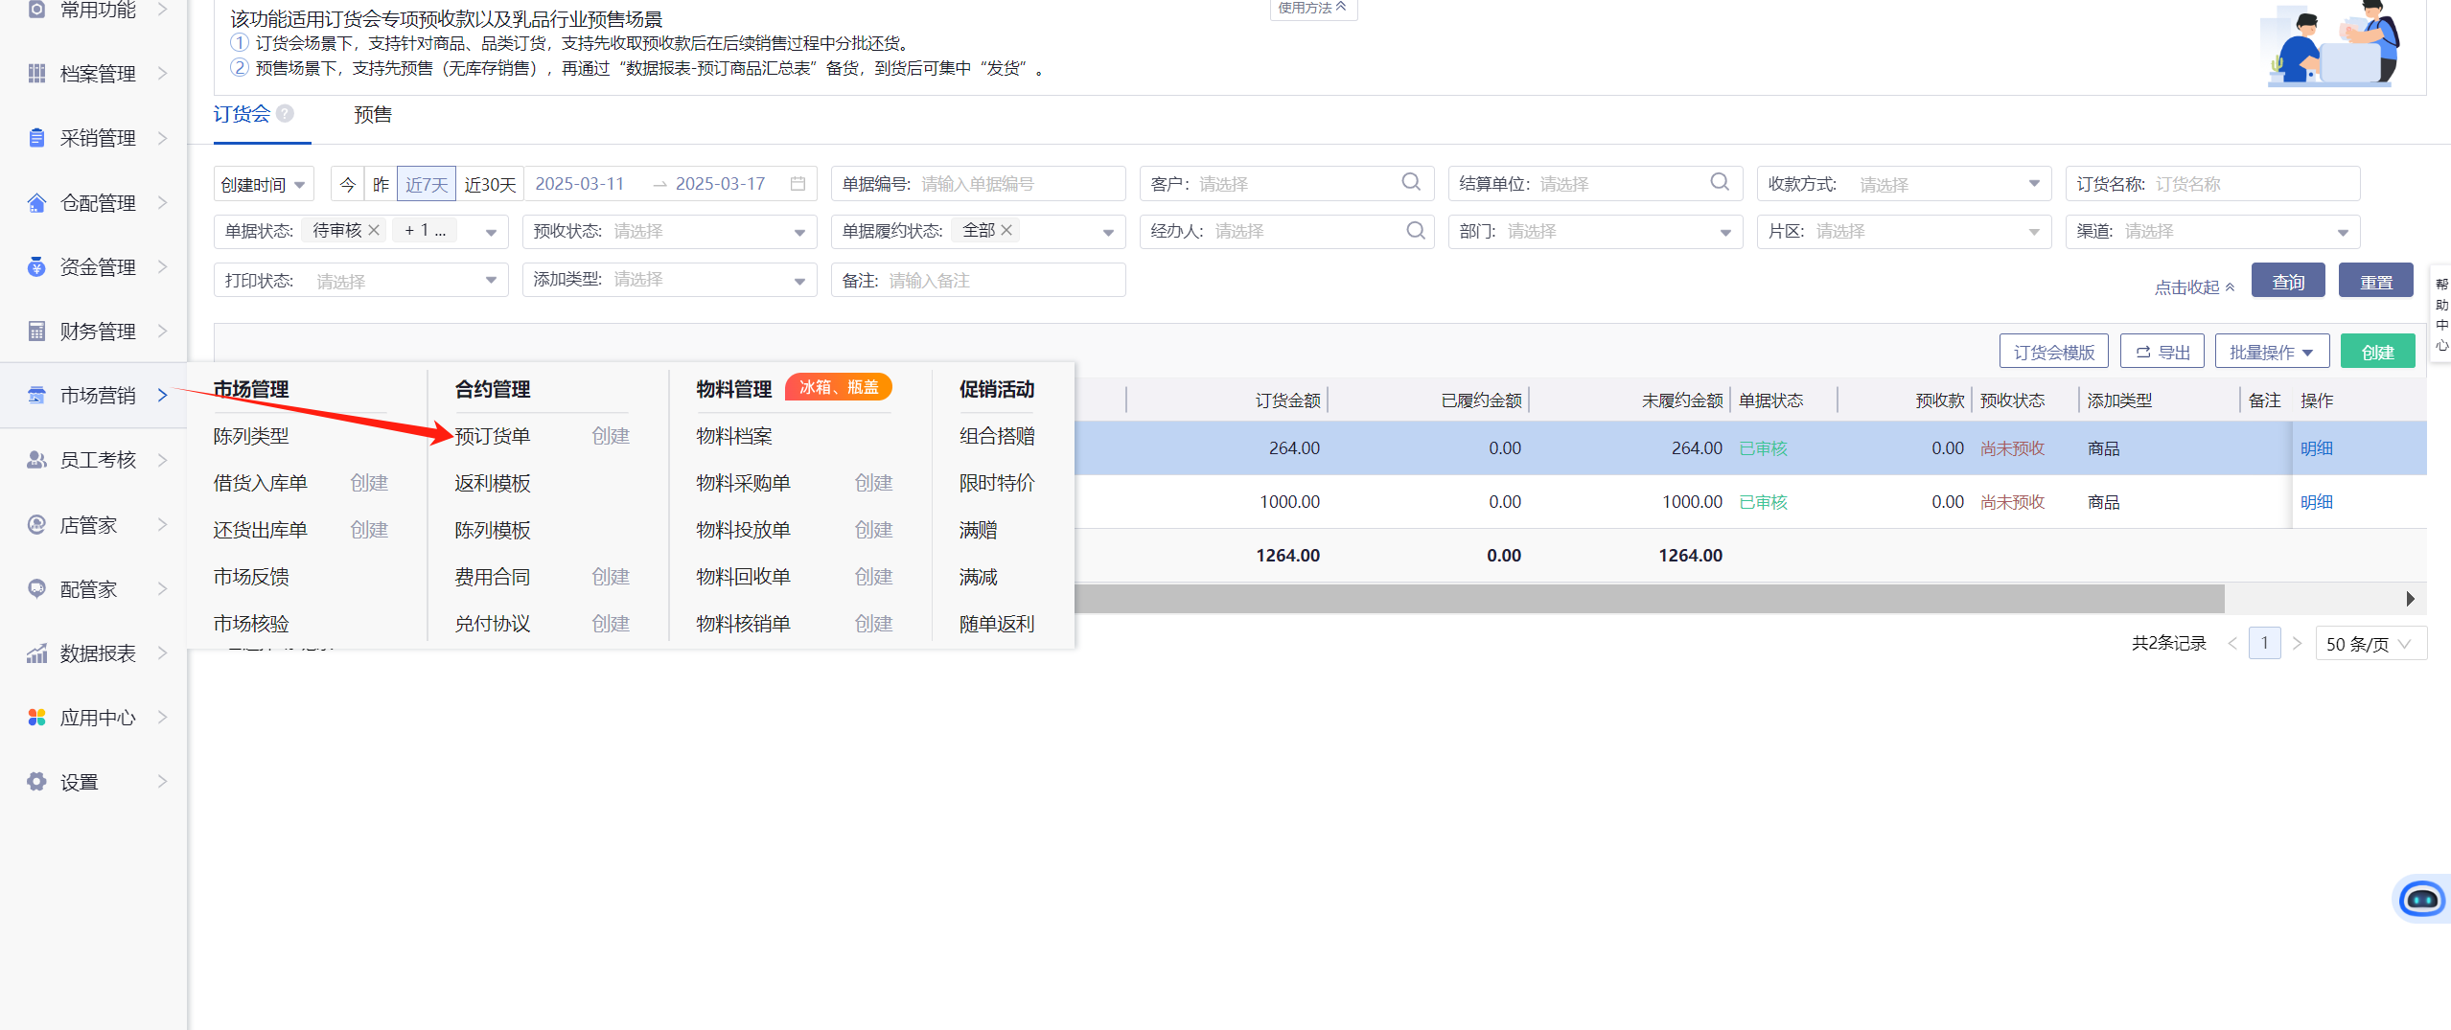Select the 近30天 date quick filter

tap(490, 184)
